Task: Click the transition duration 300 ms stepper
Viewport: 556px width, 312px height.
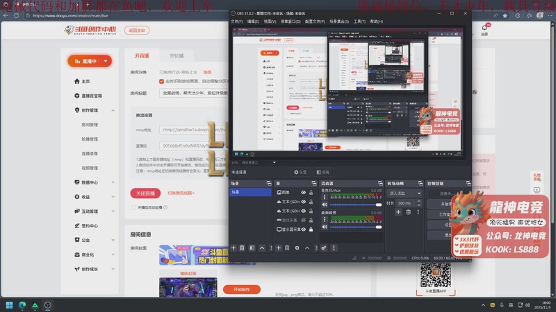Action: coord(419,203)
